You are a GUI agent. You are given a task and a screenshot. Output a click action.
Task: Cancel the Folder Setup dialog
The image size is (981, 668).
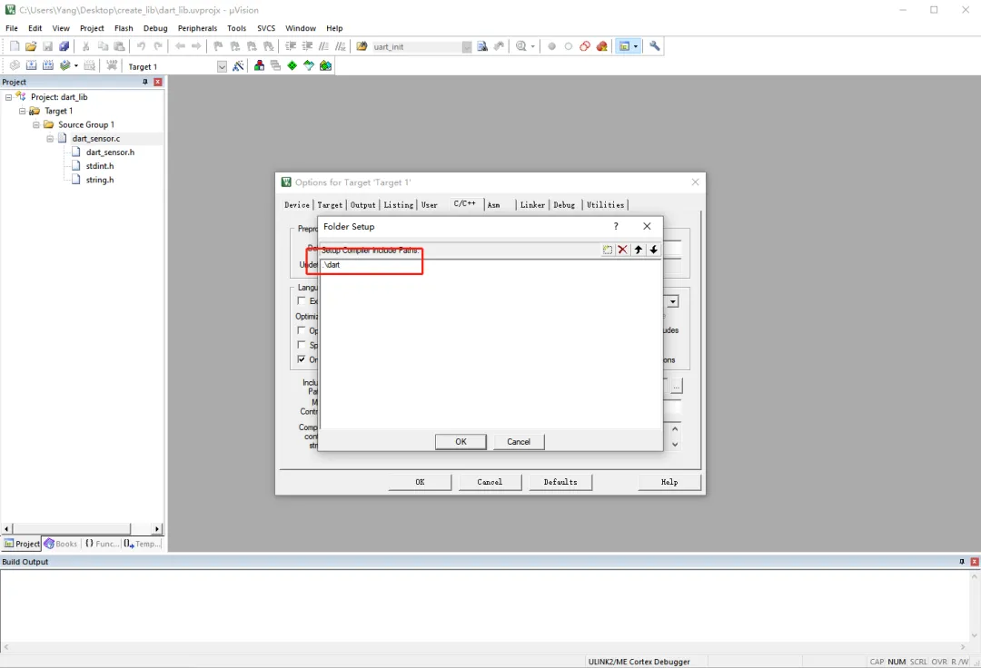[x=519, y=442]
